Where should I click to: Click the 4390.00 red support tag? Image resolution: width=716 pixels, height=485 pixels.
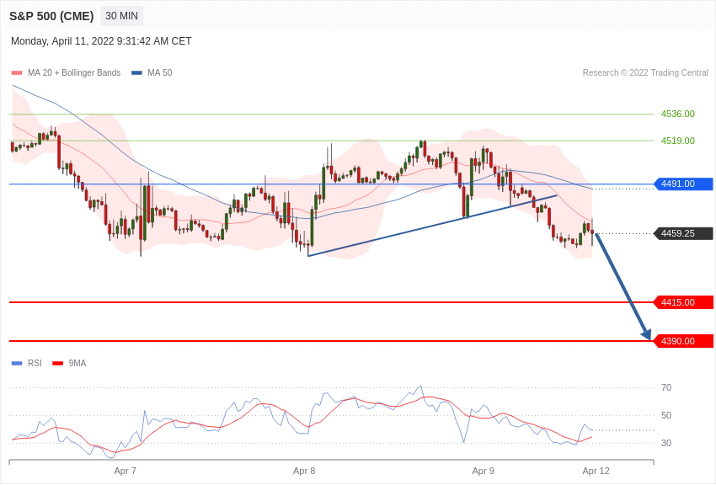pyautogui.click(x=684, y=341)
